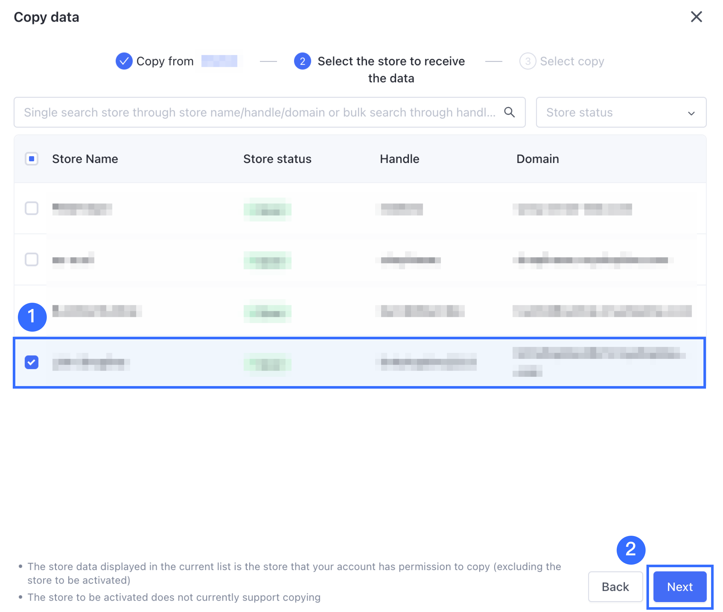The image size is (723, 612).
Task: Click the Handle column header
Action: [x=399, y=158]
